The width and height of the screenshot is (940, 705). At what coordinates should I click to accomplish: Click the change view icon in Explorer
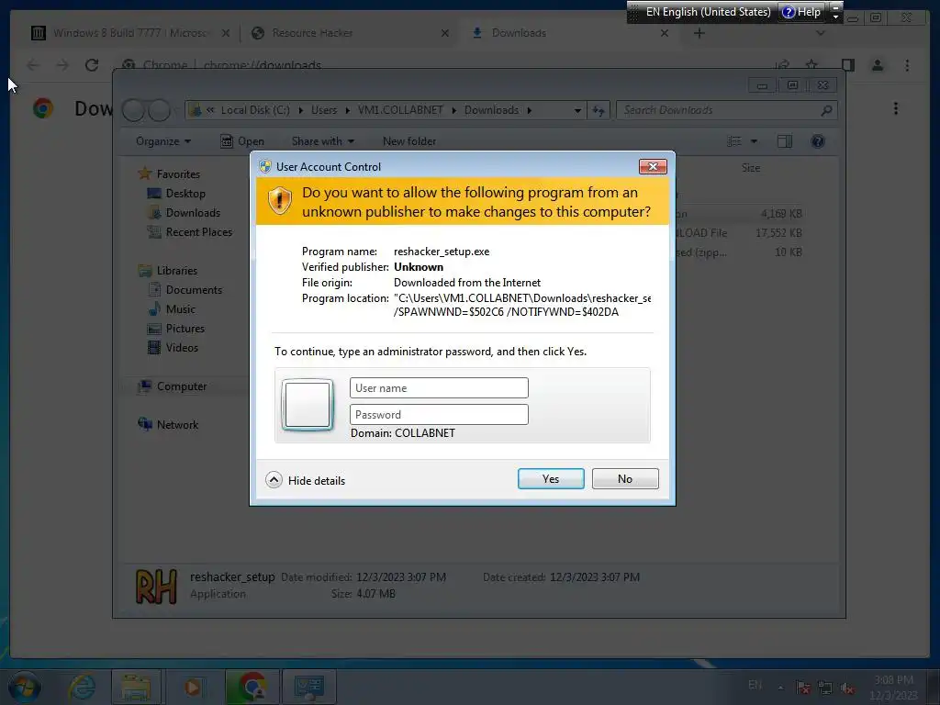pyautogui.click(x=733, y=141)
